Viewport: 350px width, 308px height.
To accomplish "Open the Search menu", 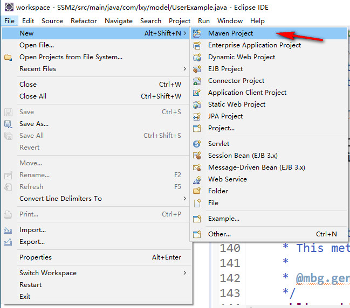I will point(150,21).
